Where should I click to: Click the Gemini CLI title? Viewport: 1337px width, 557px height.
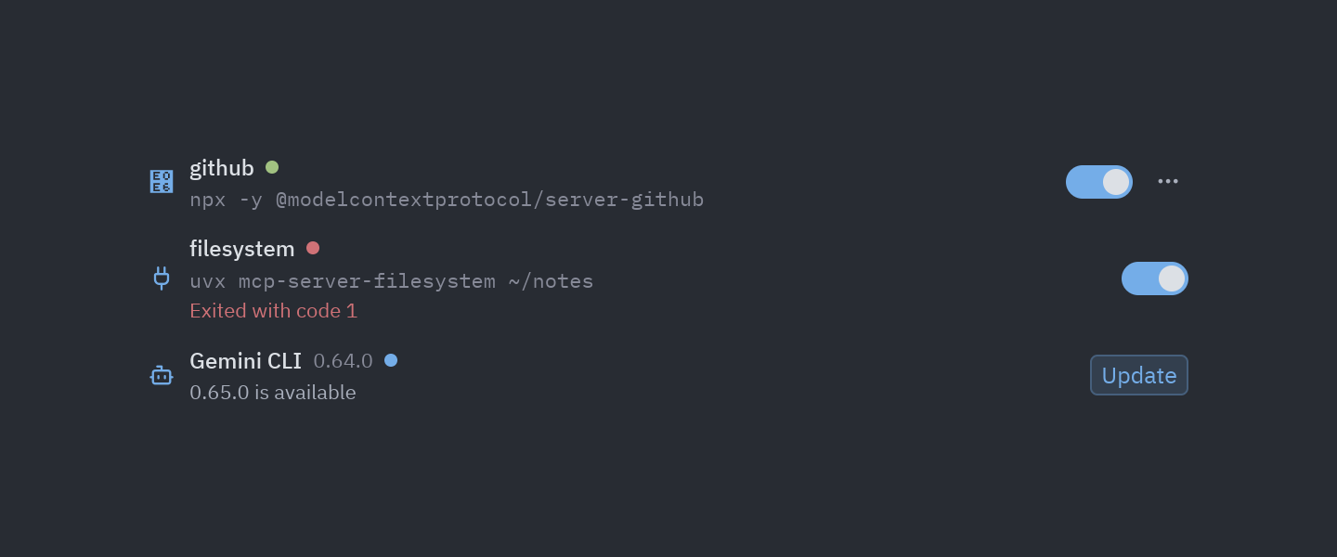click(x=246, y=360)
